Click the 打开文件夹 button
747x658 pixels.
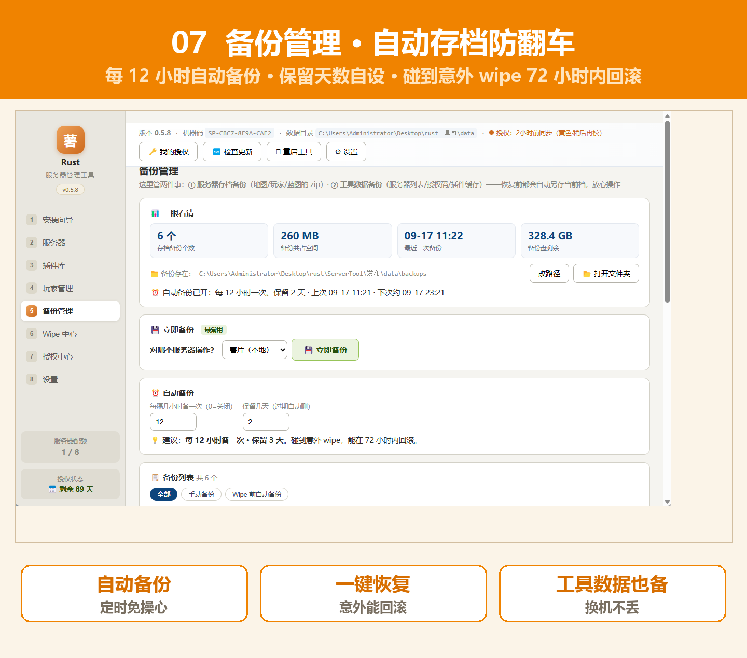[x=606, y=274]
